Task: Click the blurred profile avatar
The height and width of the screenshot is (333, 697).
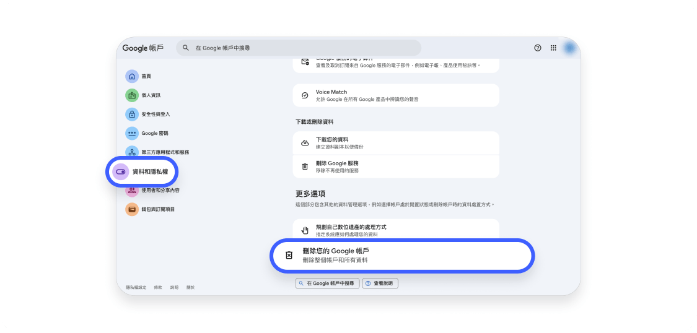Action: (x=569, y=48)
